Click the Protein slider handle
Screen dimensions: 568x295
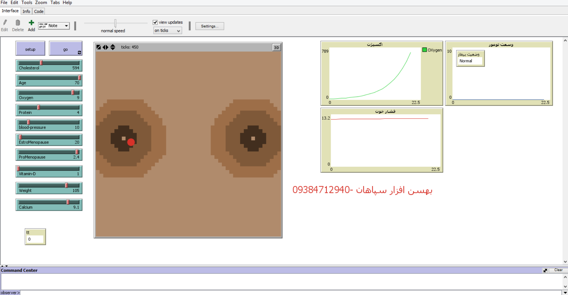38,107
